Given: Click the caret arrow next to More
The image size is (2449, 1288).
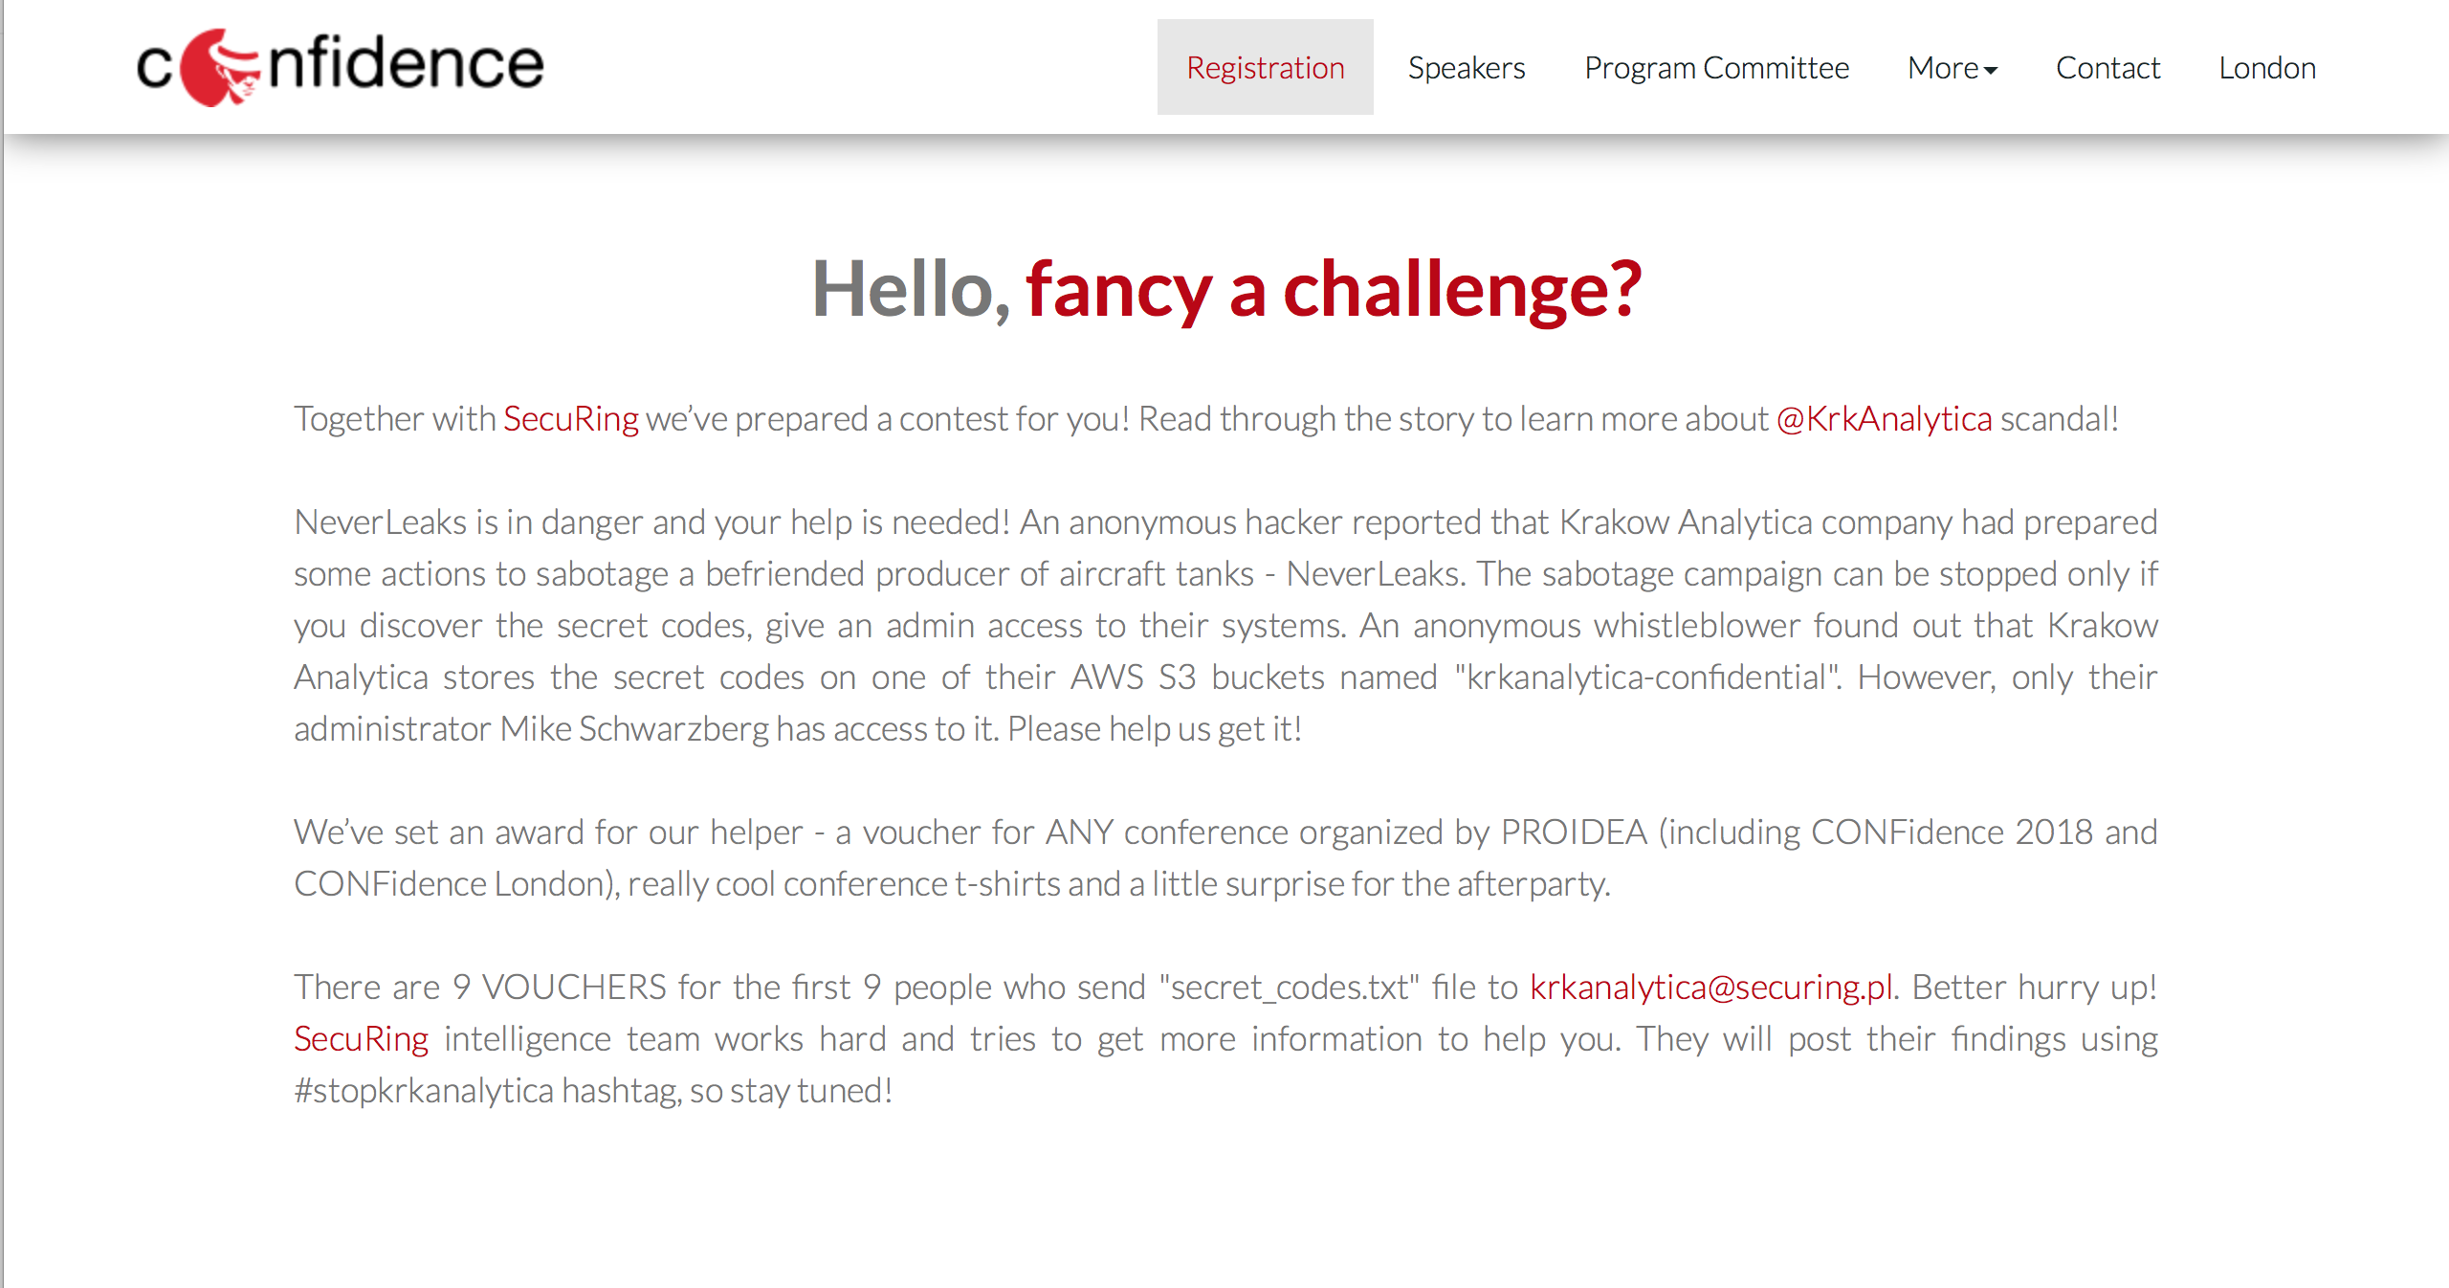Looking at the screenshot, I should point(1991,71).
